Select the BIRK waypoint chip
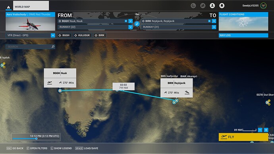 [x=100, y=35]
